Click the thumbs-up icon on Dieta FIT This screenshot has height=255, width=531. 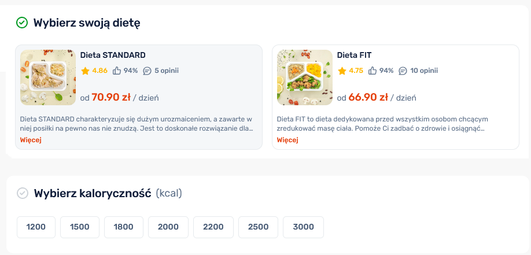(373, 71)
